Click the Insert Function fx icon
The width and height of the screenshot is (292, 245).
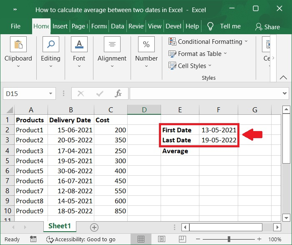click(118, 94)
